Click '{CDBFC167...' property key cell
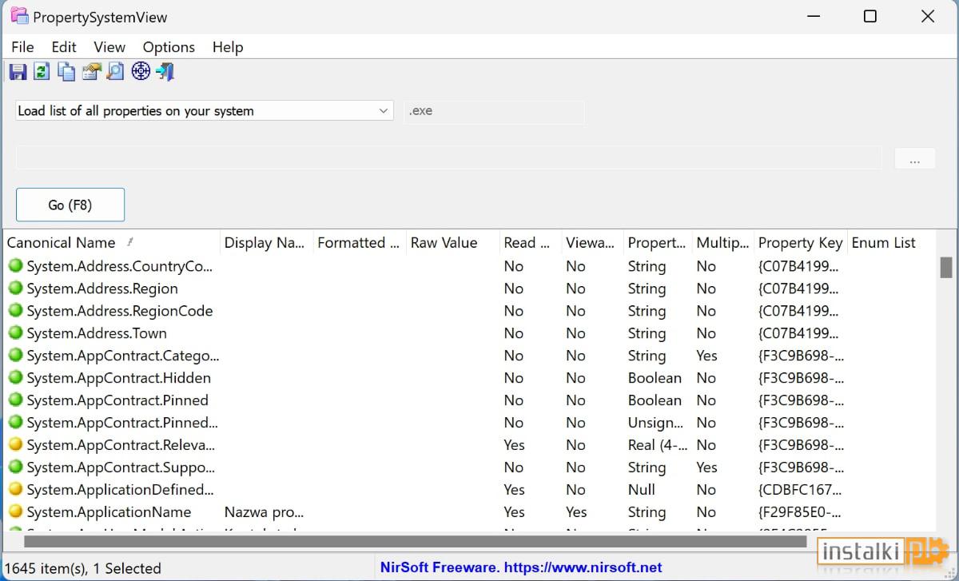The image size is (959, 581). pos(799,490)
